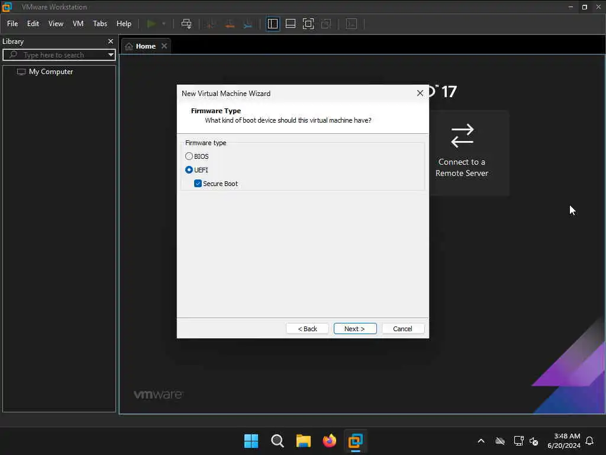This screenshot has width=606, height=455.
Task: Open the power options dropdown arrow
Action: pos(164,24)
